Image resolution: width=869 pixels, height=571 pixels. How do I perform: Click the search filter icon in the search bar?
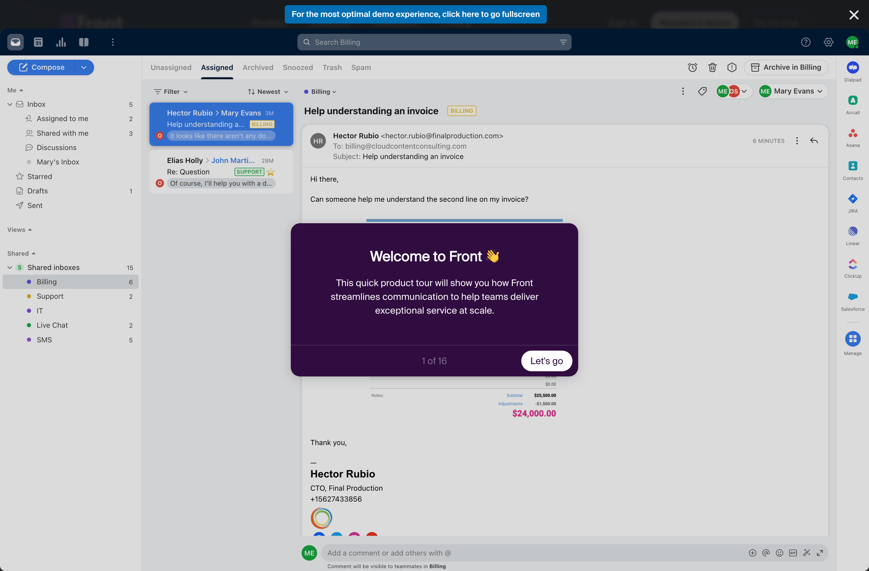click(563, 42)
